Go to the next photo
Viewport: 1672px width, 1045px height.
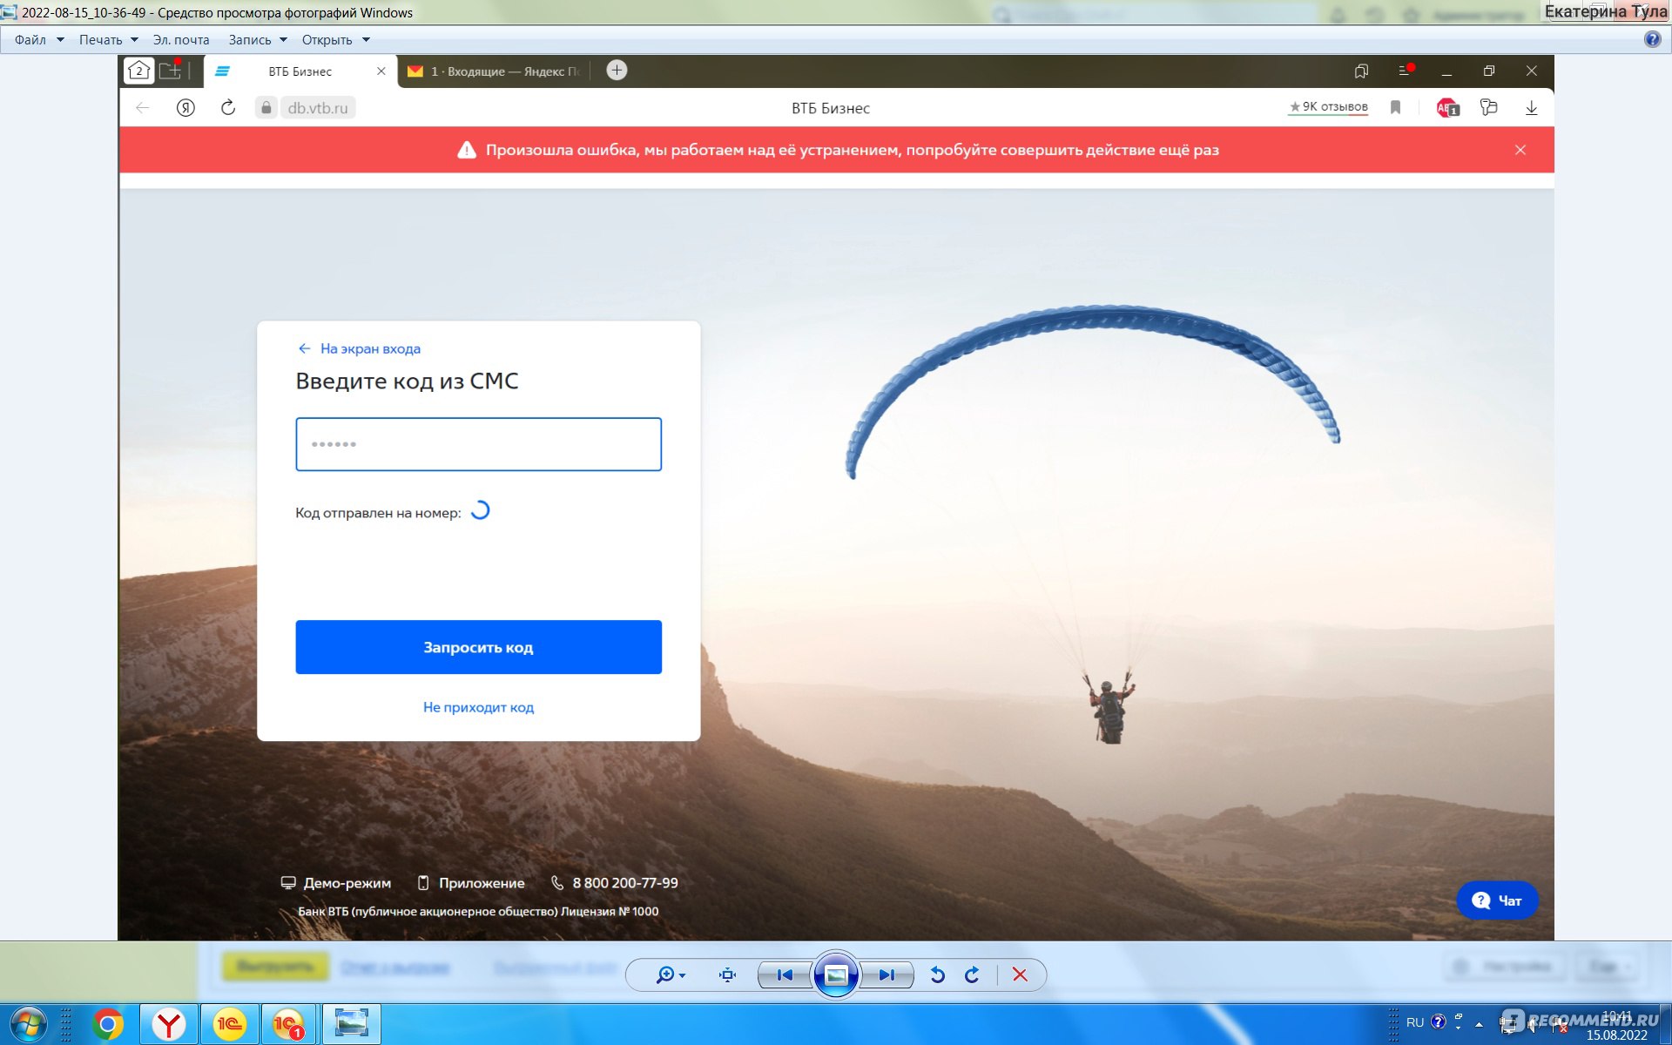[887, 974]
